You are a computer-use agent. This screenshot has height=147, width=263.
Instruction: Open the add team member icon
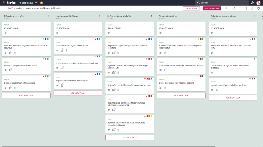click(x=234, y=8)
